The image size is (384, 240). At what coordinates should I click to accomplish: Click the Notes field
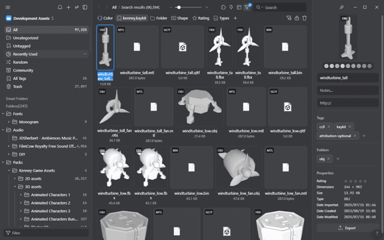pos(348,91)
